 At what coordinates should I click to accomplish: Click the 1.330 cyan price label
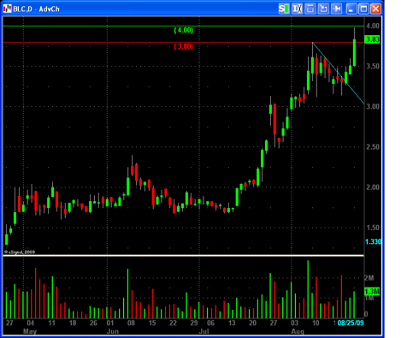(373, 242)
